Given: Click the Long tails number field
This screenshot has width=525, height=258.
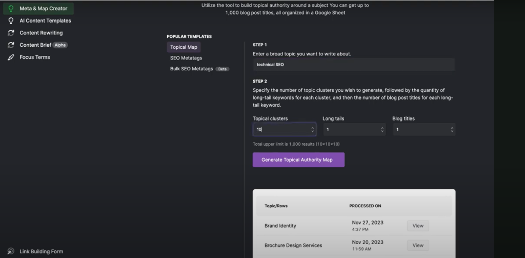Looking at the screenshot, I should (x=354, y=129).
